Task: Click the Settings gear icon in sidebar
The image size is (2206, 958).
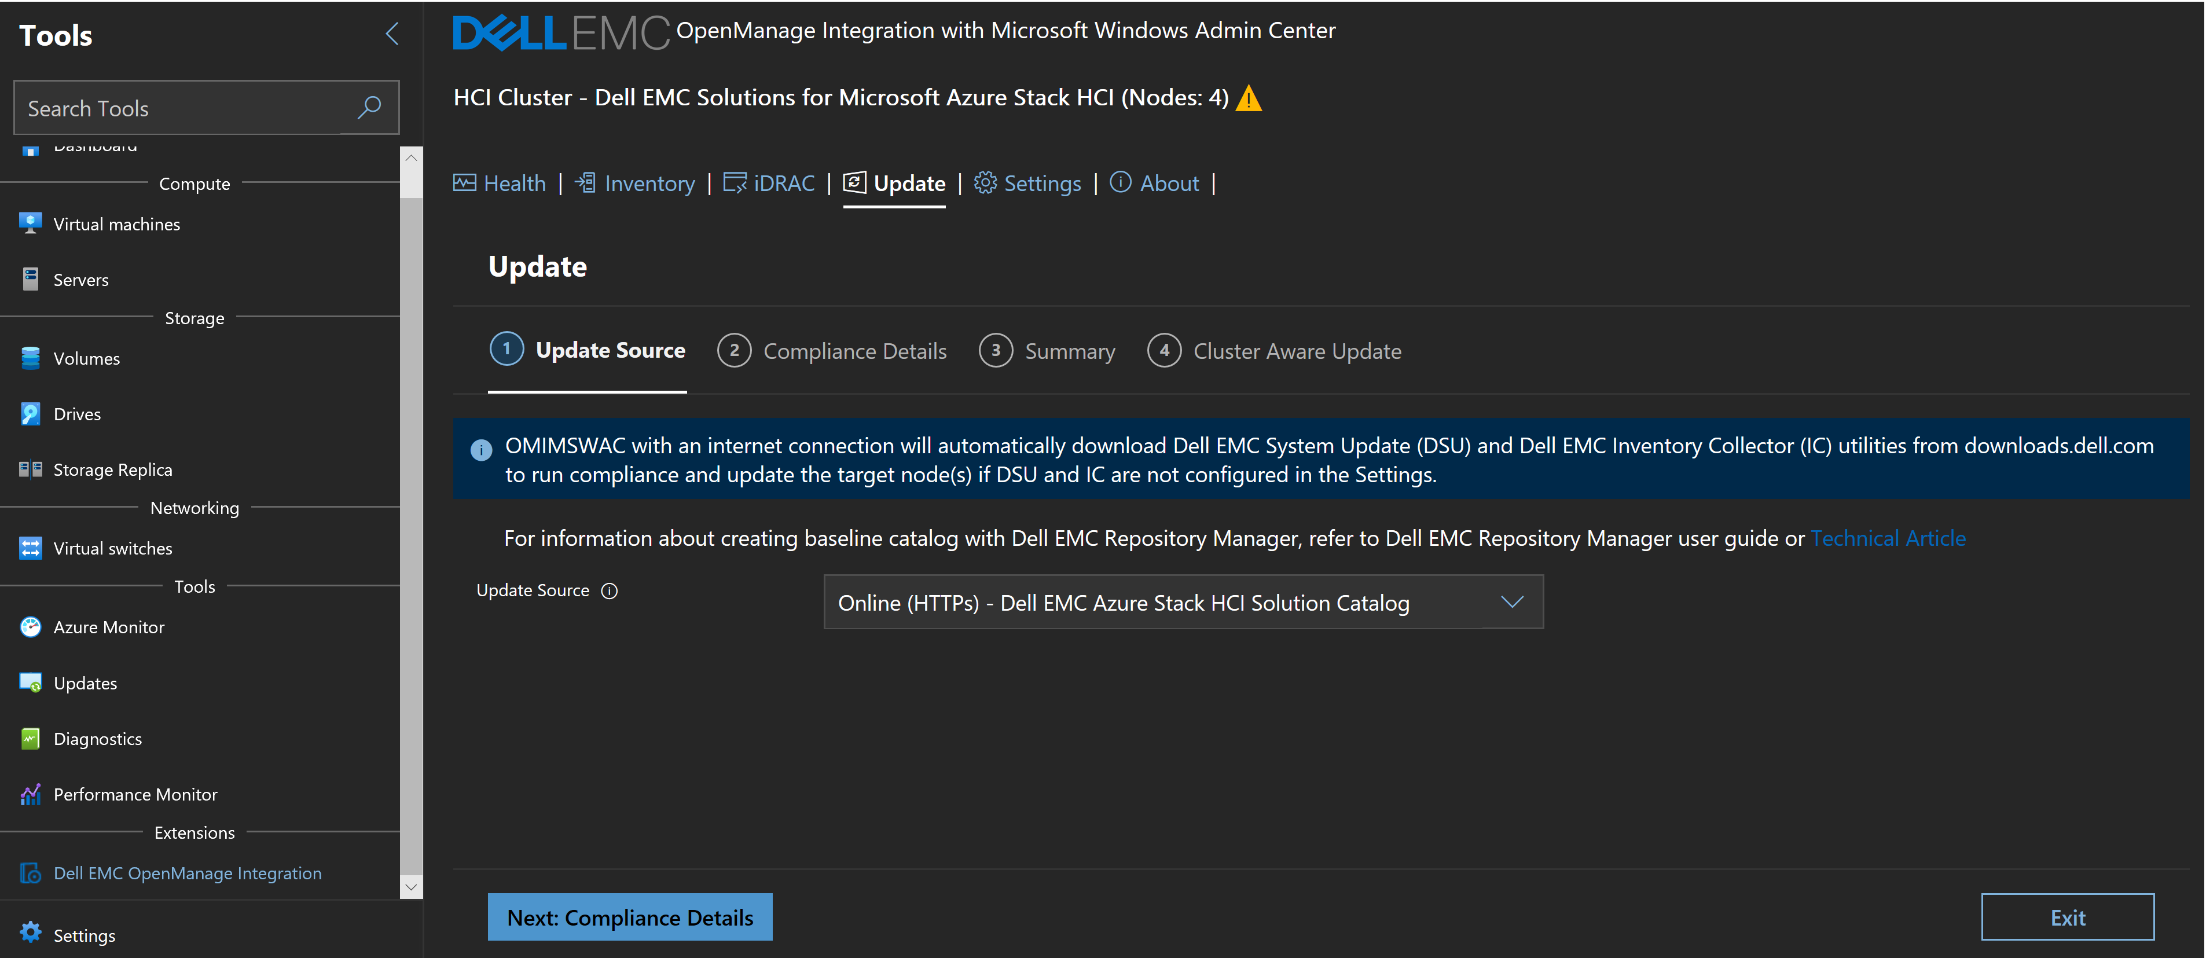Action: [30, 933]
